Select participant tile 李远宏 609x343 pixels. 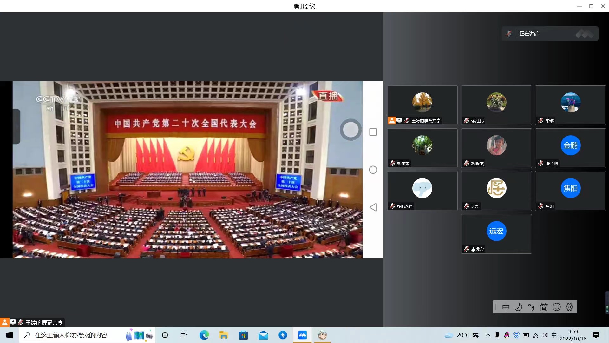click(x=496, y=234)
